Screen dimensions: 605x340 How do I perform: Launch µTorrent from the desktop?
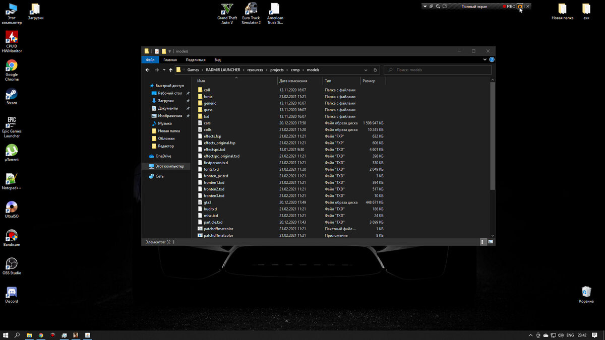12,153
